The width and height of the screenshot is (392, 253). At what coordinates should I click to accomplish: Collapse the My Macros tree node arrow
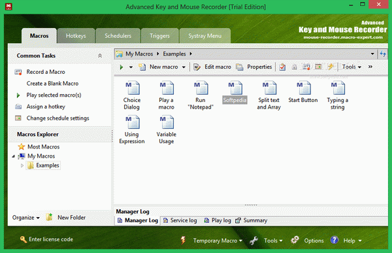[14, 156]
